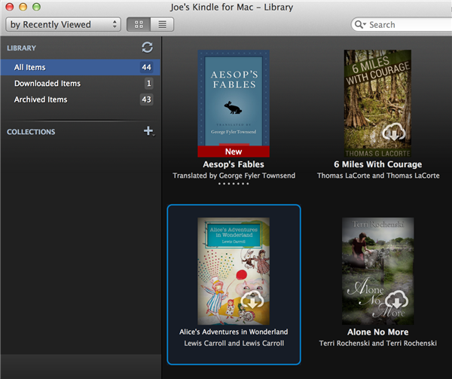
Task: Open the search magnifier options arrow
Action: 360,25
